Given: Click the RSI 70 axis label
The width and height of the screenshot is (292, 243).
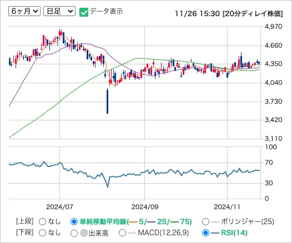Looking at the screenshot, I should point(269,163).
